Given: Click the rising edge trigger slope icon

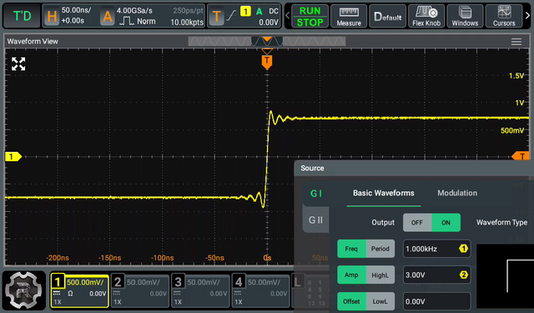Looking at the screenshot, I should (x=231, y=15).
